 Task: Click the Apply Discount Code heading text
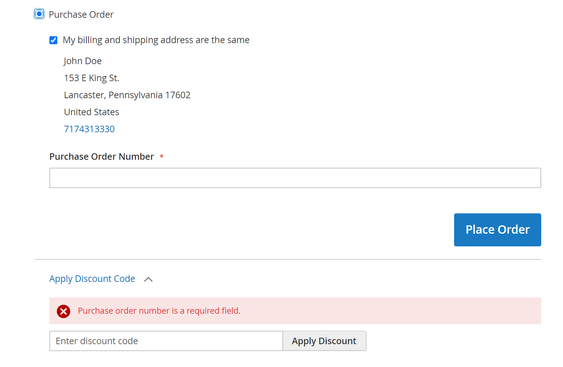pyautogui.click(x=92, y=279)
